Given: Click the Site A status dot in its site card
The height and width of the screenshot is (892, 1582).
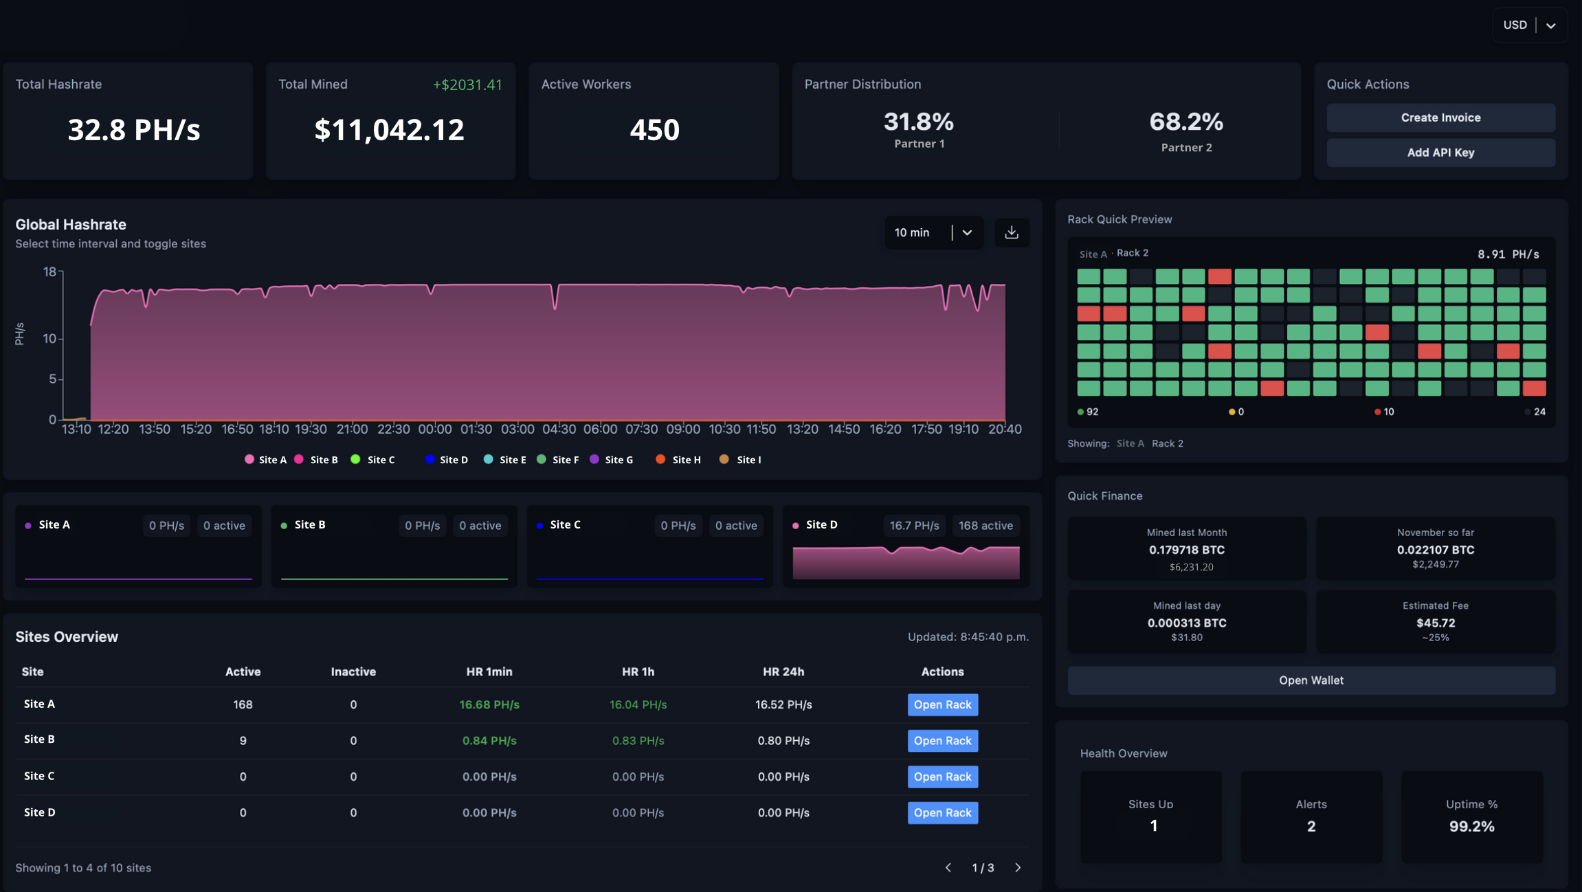Looking at the screenshot, I should 27,524.
